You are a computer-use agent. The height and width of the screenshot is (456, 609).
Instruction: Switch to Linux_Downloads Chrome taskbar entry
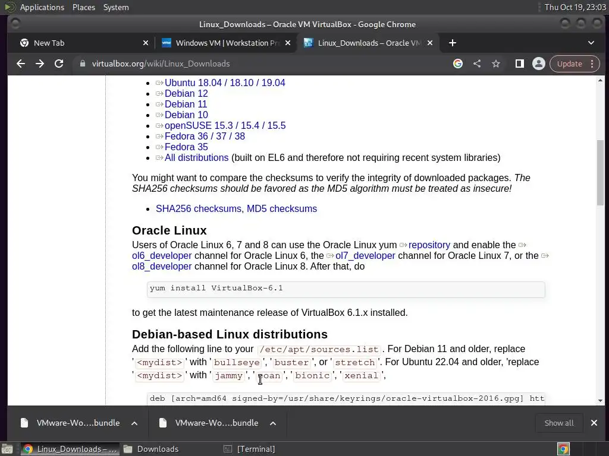point(69,449)
